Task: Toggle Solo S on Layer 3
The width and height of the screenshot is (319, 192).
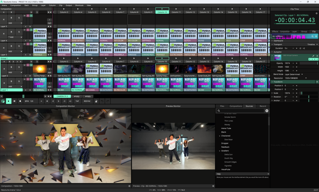Action: pyautogui.click(x=19, y=46)
